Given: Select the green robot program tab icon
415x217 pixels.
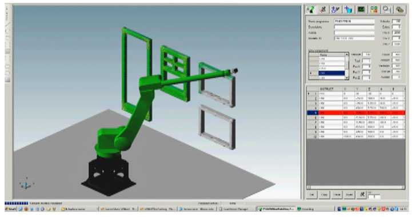Looking at the screenshot, I should tap(310, 10).
